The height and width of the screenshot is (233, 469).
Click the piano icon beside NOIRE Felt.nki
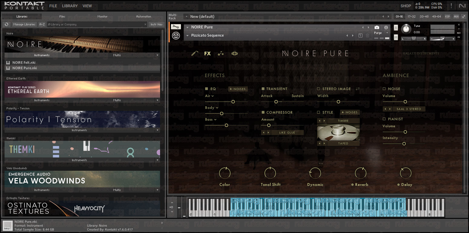[8, 63]
